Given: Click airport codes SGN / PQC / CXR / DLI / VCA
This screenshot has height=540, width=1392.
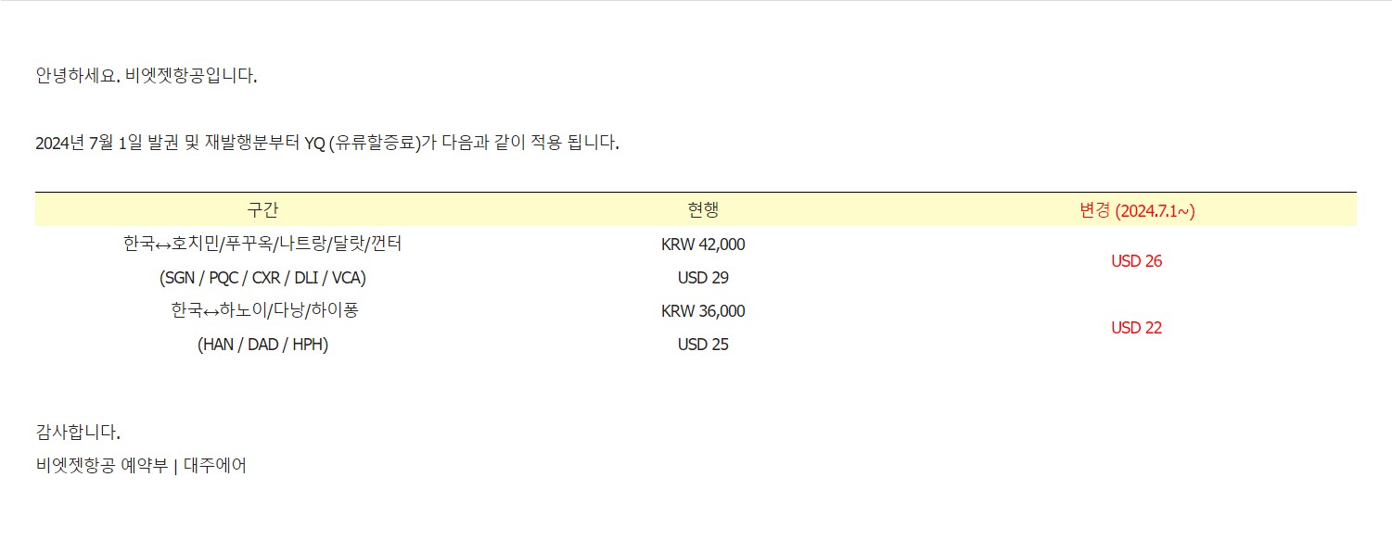Looking at the screenshot, I should point(262,277).
